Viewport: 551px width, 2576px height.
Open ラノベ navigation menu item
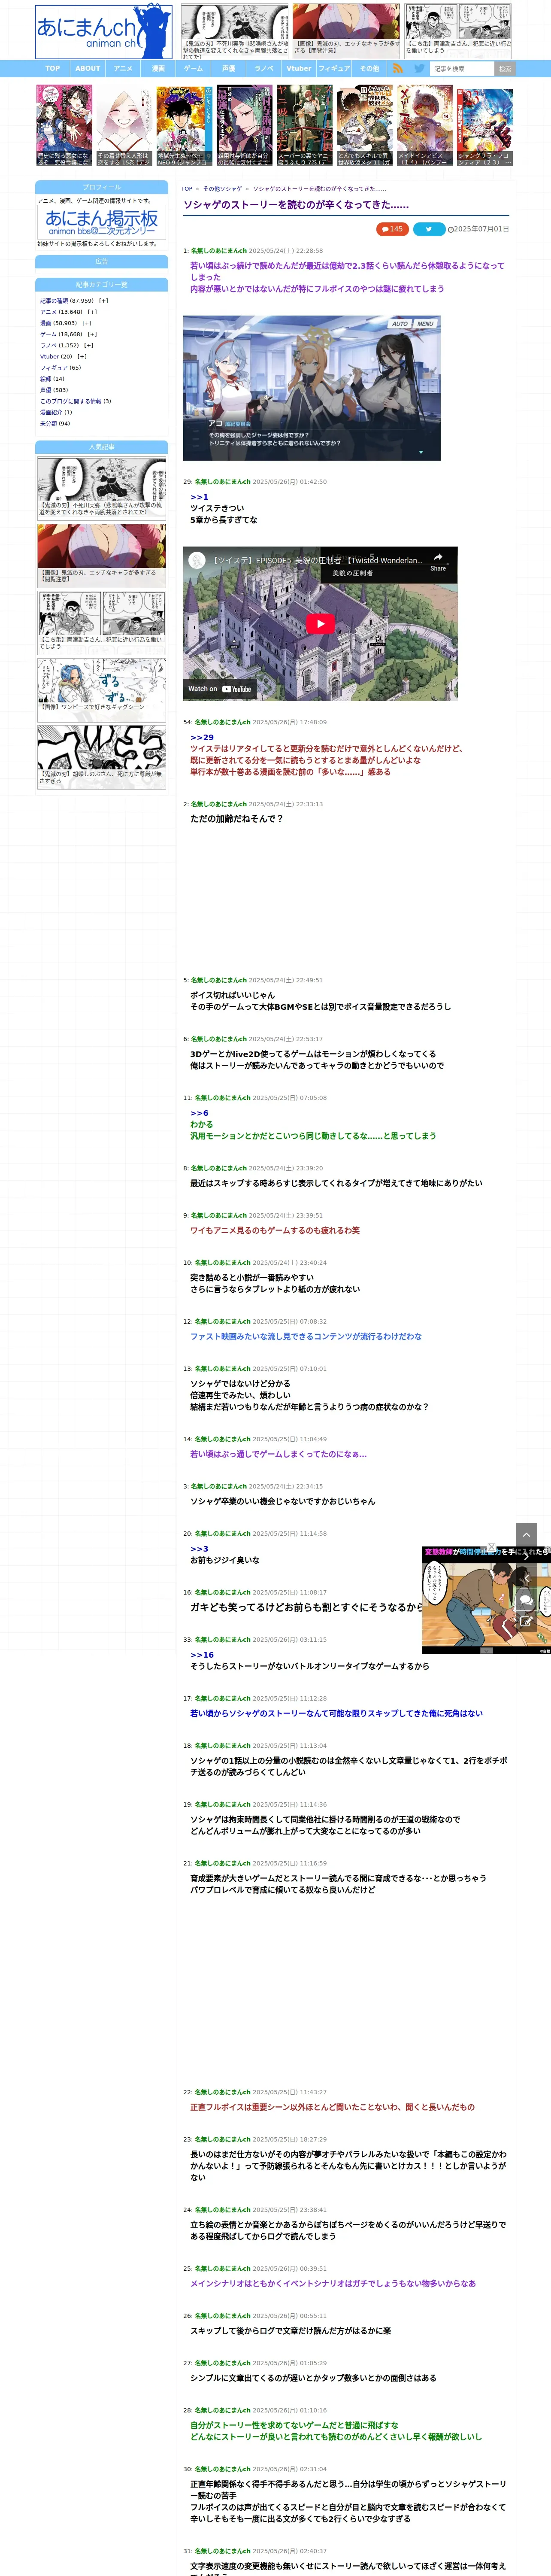tap(264, 69)
